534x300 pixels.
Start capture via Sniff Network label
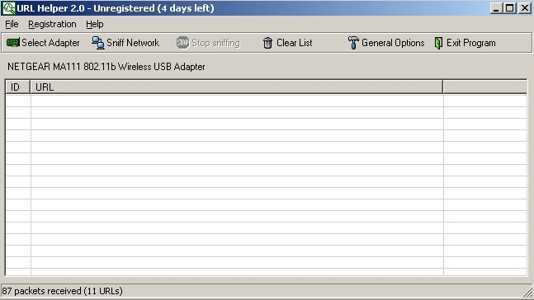tap(133, 43)
